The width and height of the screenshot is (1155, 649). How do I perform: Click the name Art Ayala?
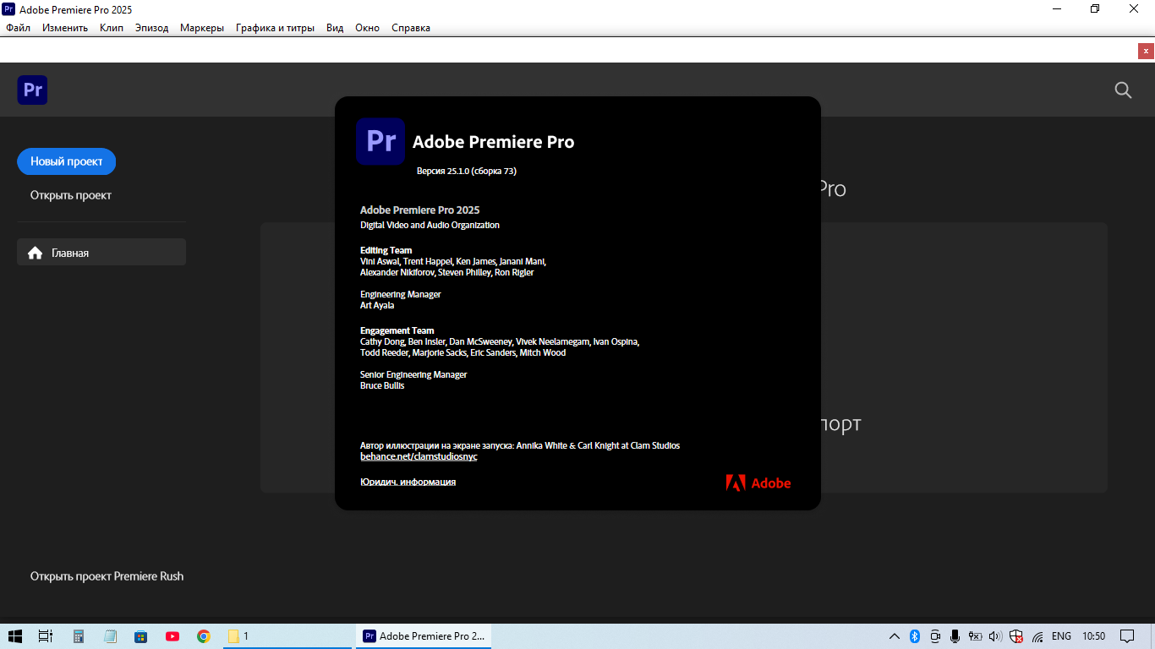coord(377,305)
